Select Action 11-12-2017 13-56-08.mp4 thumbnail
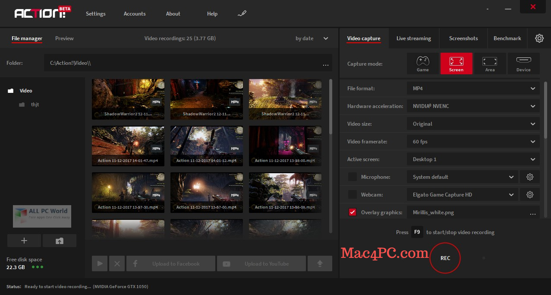Image resolution: width=551 pixels, height=295 pixels. point(285,193)
